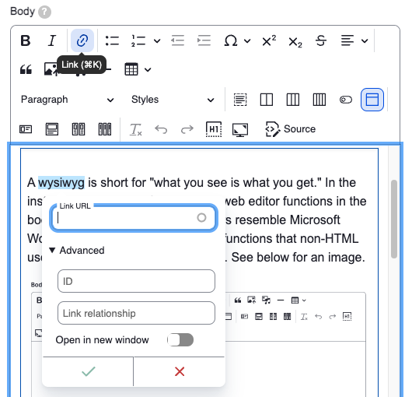Image resolution: width=412 pixels, height=397 pixels.
Task: Click the Link relationship field
Action: (x=136, y=313)
